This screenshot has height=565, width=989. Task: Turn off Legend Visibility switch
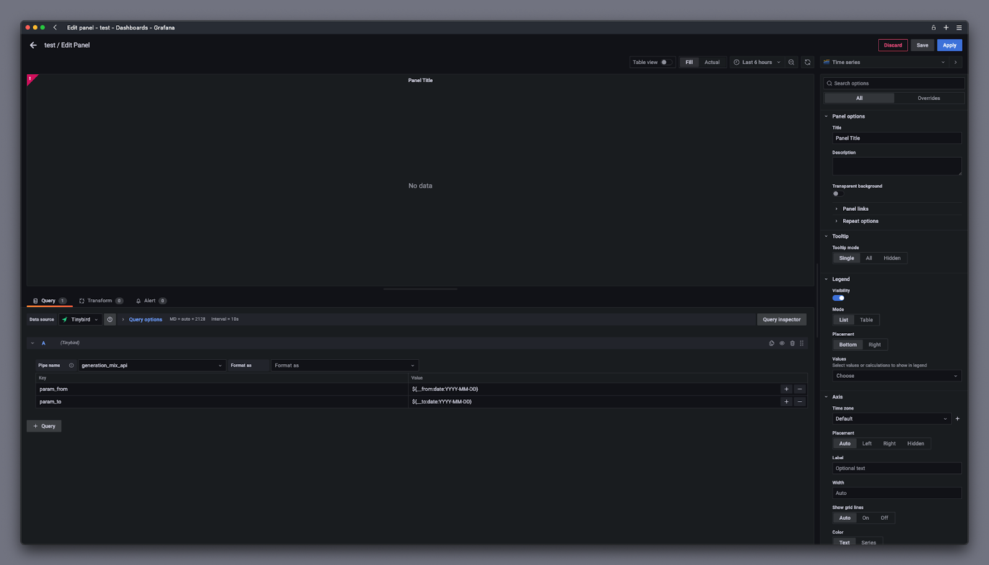[838, 298]
